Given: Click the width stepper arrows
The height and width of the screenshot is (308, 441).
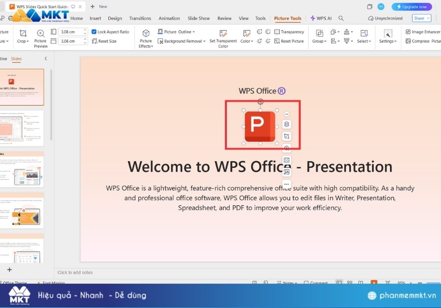Looking at the screenshot, I should [85, 41].
